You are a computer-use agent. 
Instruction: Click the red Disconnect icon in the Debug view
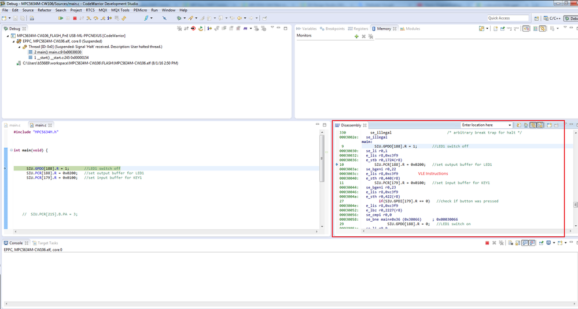pyautogui.click(x=193, y=28)
